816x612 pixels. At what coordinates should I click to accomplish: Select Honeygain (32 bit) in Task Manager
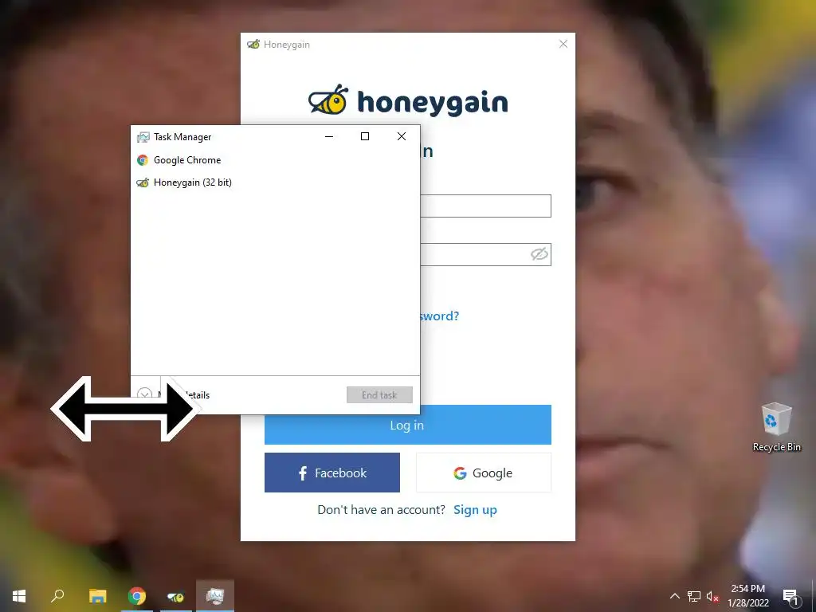(x=275, y=182)
